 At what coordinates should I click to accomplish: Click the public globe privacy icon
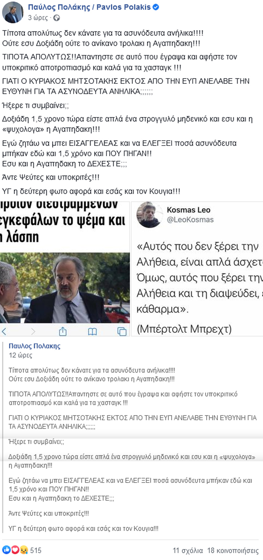57,18
